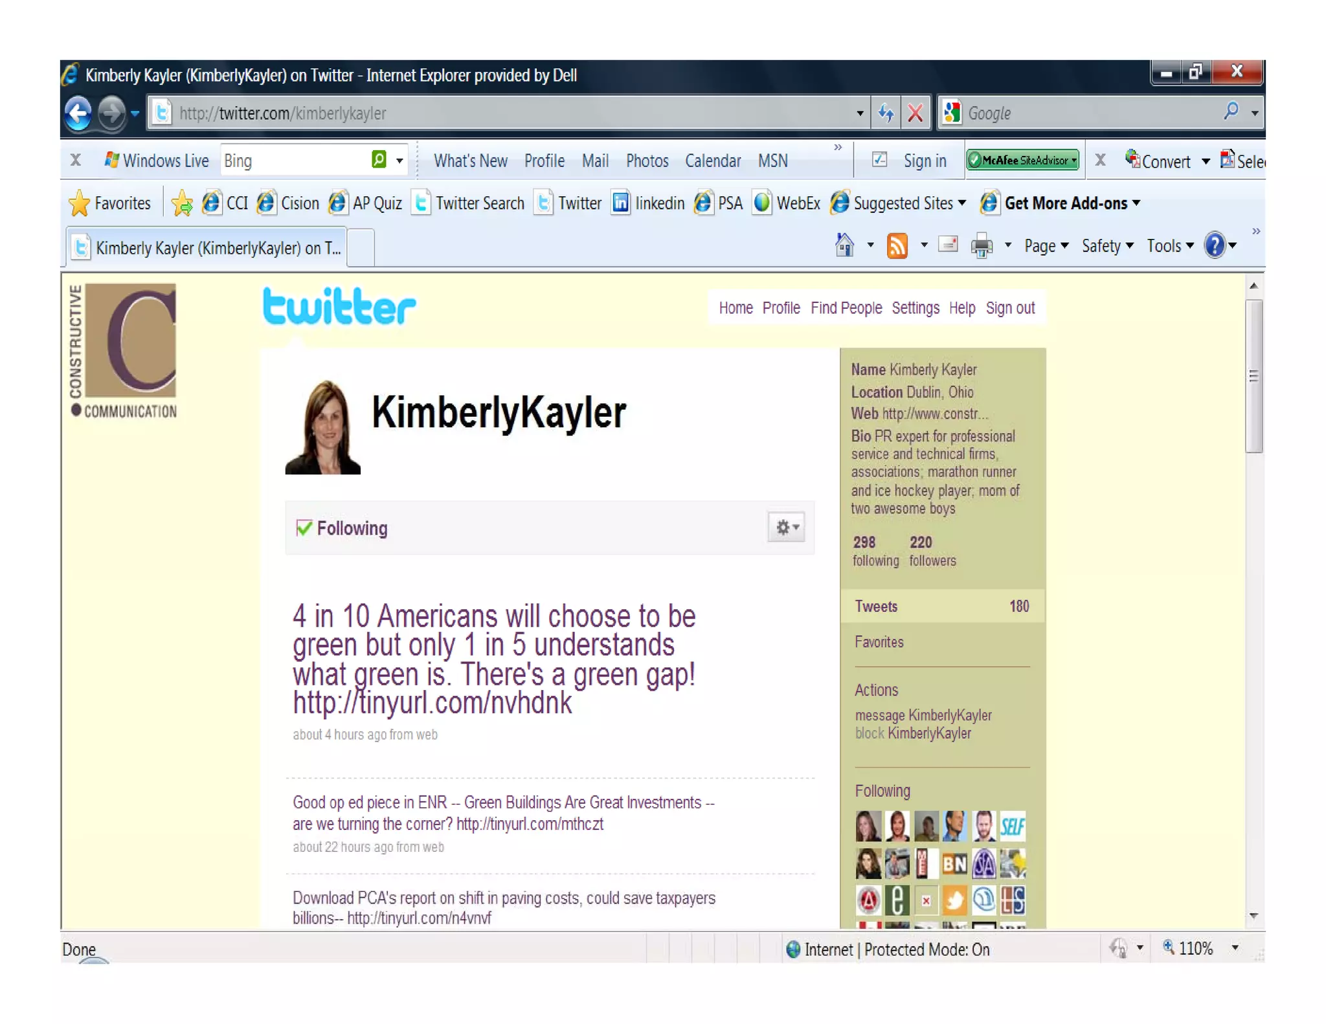Click Find People in Twitter navigation
This screenshot has height=1024, width=1326.
coord(846,308)
